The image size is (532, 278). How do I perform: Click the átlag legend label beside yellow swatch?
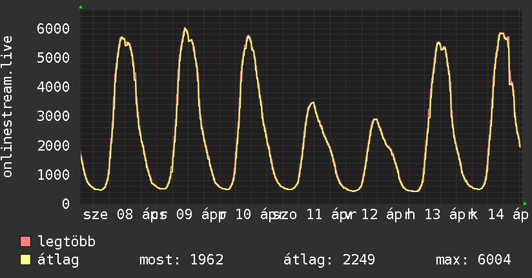pos(58,260)
